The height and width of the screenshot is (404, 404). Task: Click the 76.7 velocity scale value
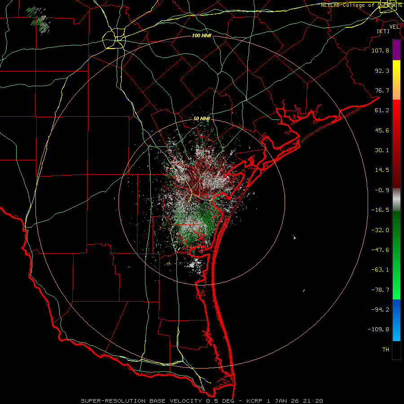(382, 90)
